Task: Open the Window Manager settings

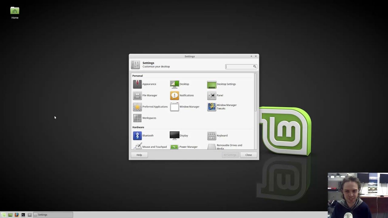Action: point(185,107)
